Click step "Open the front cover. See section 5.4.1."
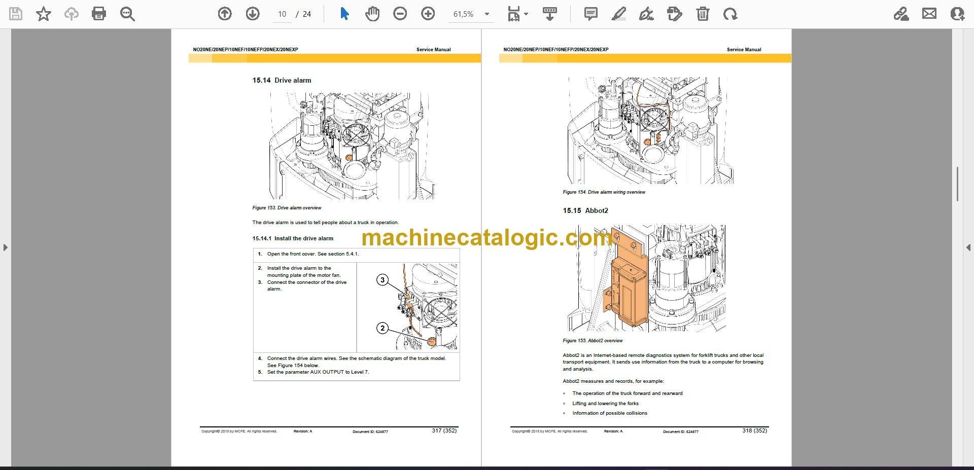The height and width of the screenshot is (470, 974). [x=313, y=254]
